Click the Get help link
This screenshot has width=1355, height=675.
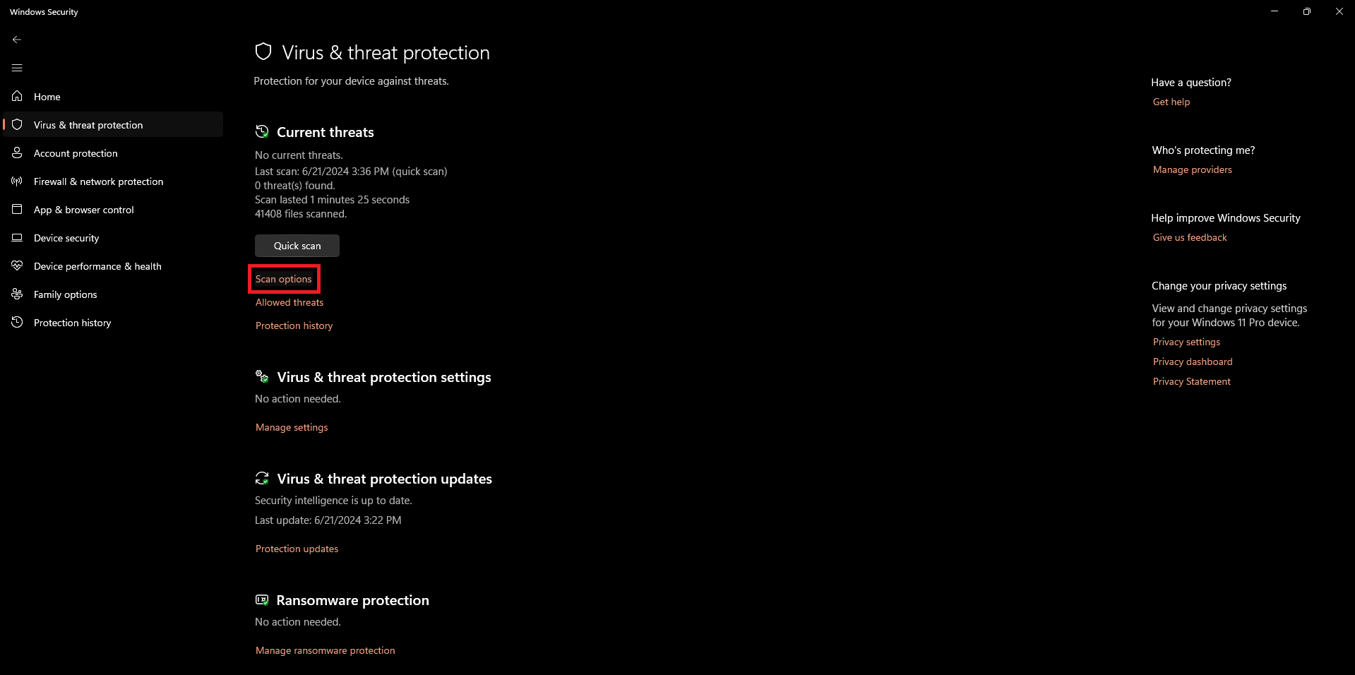pyautogui.click(x=1171, y=102)
